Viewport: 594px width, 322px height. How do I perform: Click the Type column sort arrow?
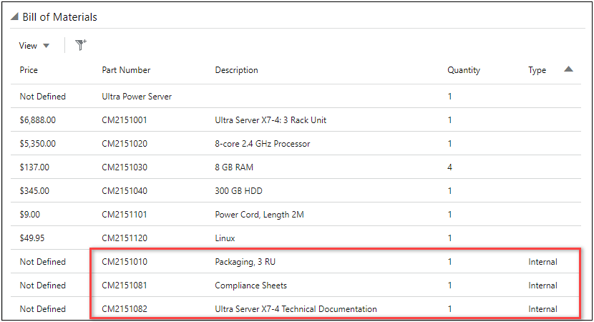tap(568, 69)
